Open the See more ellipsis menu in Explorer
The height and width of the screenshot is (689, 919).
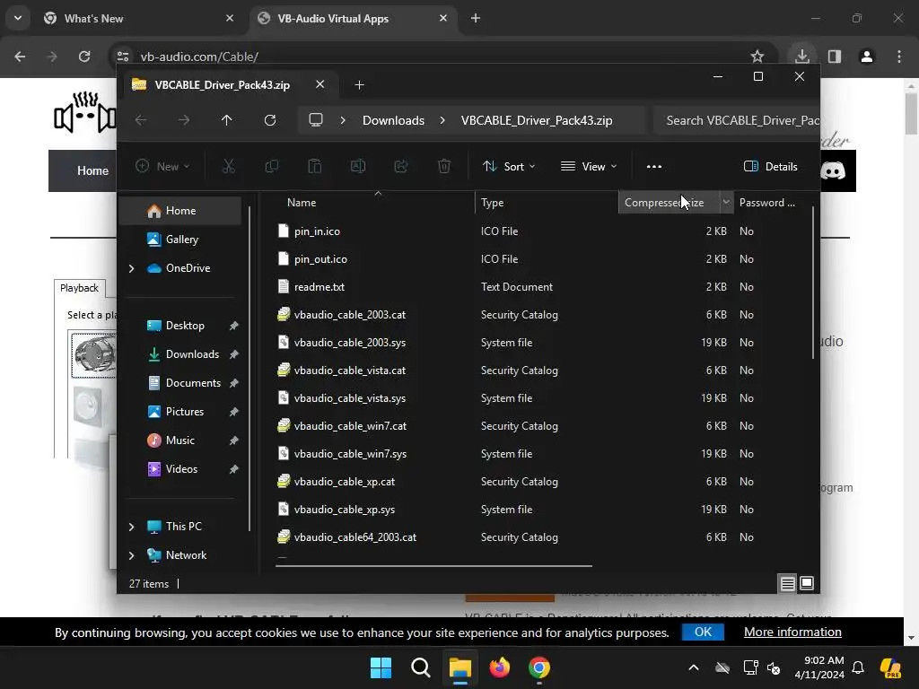[x=654, y=166]
